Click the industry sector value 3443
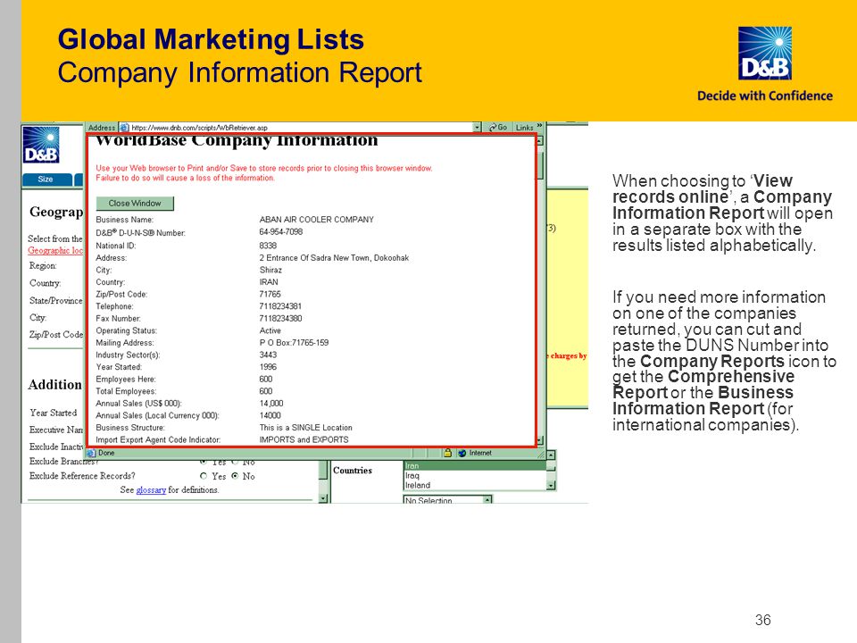The width and height of the screenshot is (857, 643). pos(268,355)
